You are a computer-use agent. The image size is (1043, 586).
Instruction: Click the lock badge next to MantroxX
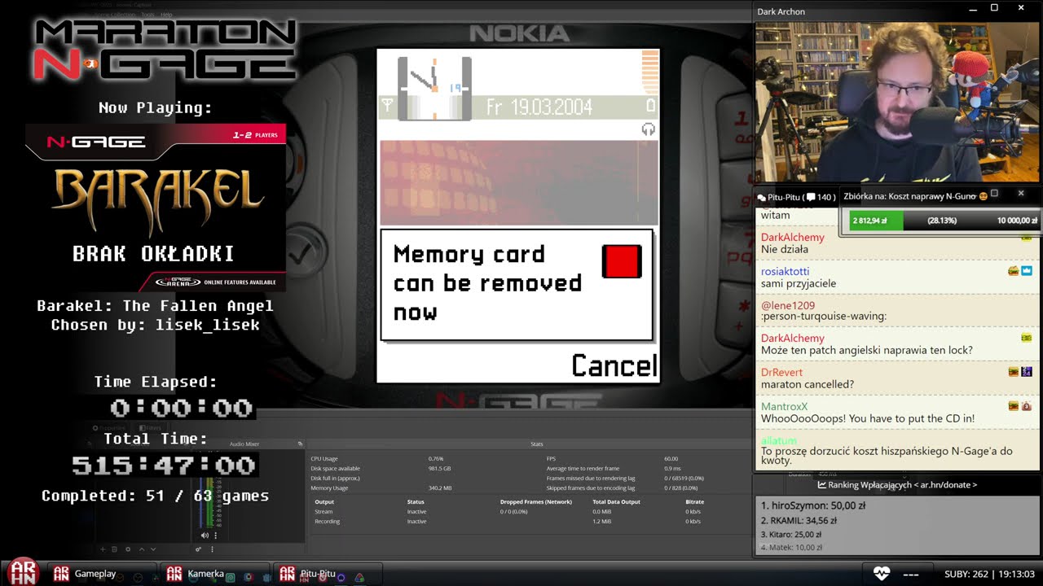click(1027, 406)
